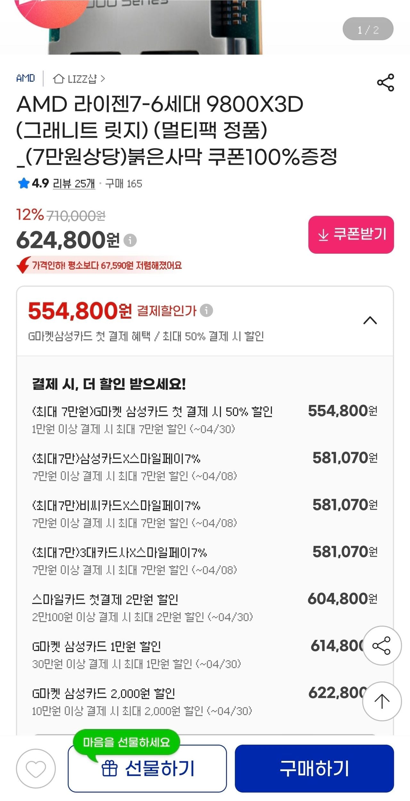Click the AMD brand link
Viewport: 410px width, 801px height.
click(x=26, y=78)
